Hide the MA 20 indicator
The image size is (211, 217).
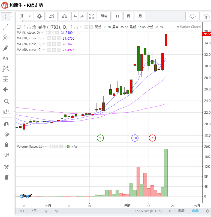click(x=49, y=44)
